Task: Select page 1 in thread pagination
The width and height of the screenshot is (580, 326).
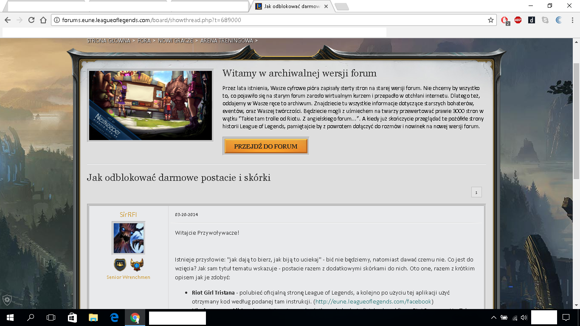Action: point(476,192)
